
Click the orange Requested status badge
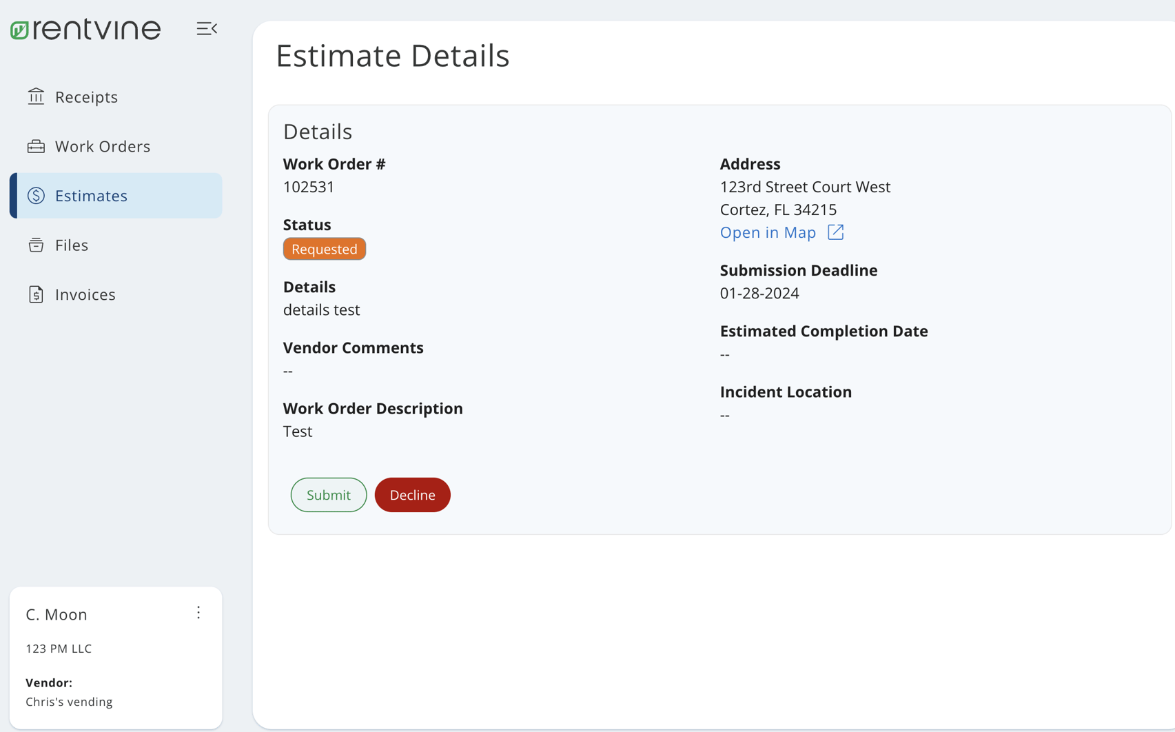click(324, 249)
